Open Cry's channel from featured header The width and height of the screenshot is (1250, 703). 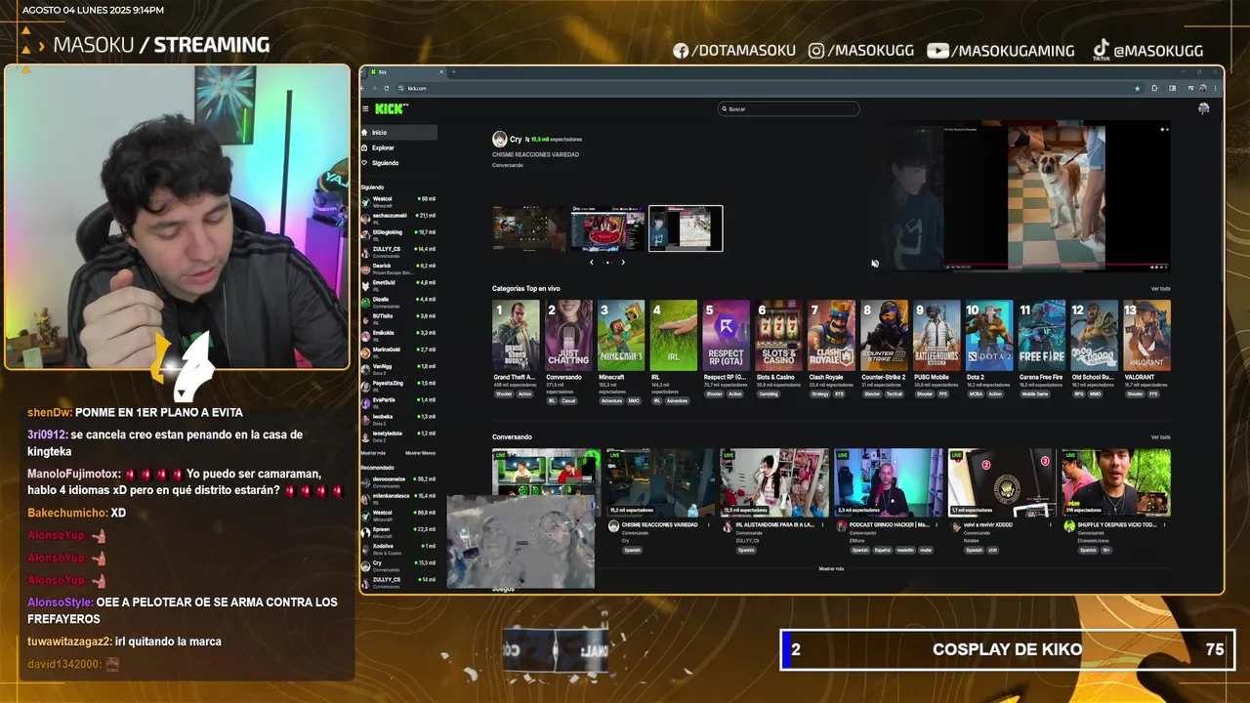[x=516, y=140]
